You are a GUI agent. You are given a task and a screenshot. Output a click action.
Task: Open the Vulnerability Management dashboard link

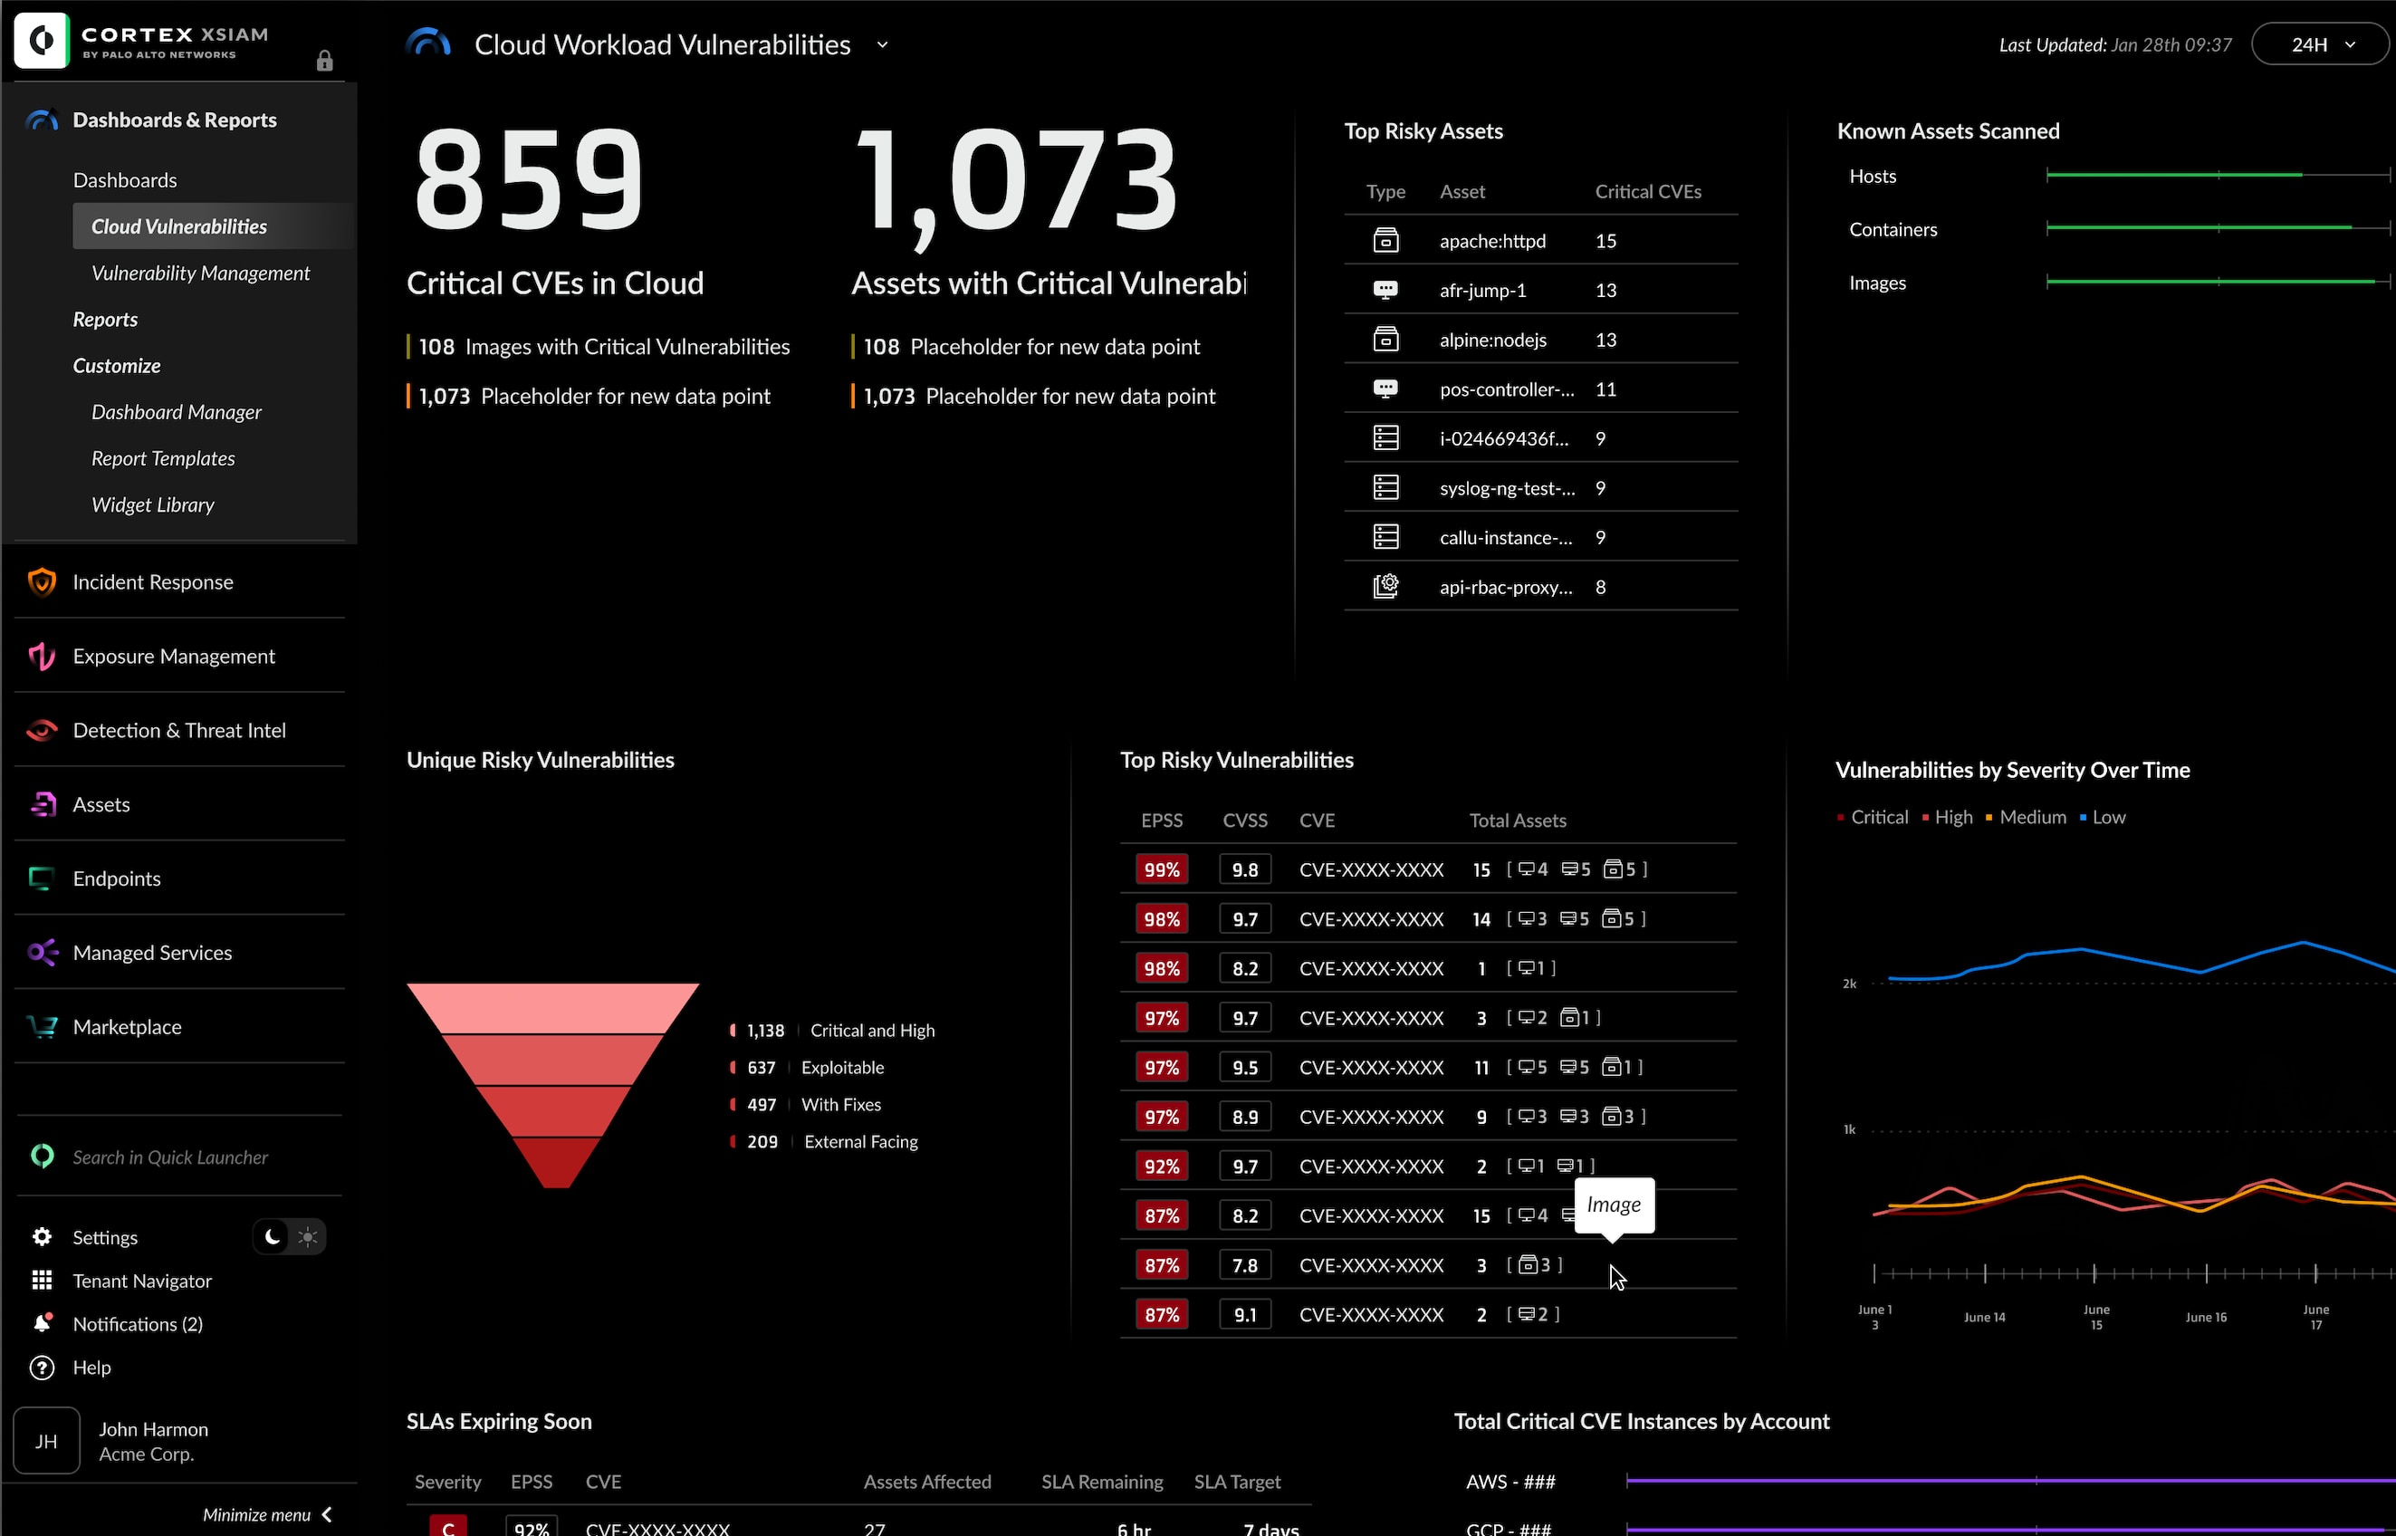[201, 271]
